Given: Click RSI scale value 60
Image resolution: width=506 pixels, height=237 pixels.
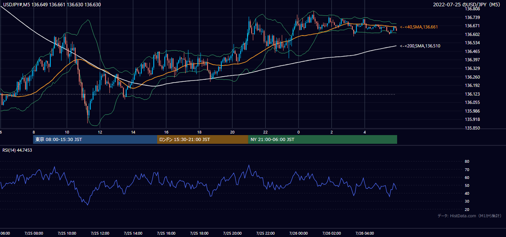Looking at the screenshot, I should [x=467, y=177].
